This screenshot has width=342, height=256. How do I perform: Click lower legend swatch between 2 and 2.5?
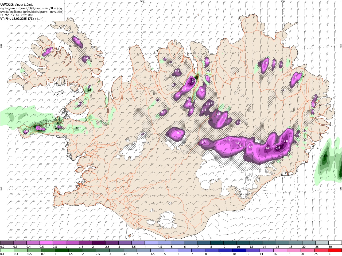tap(89, 250)
